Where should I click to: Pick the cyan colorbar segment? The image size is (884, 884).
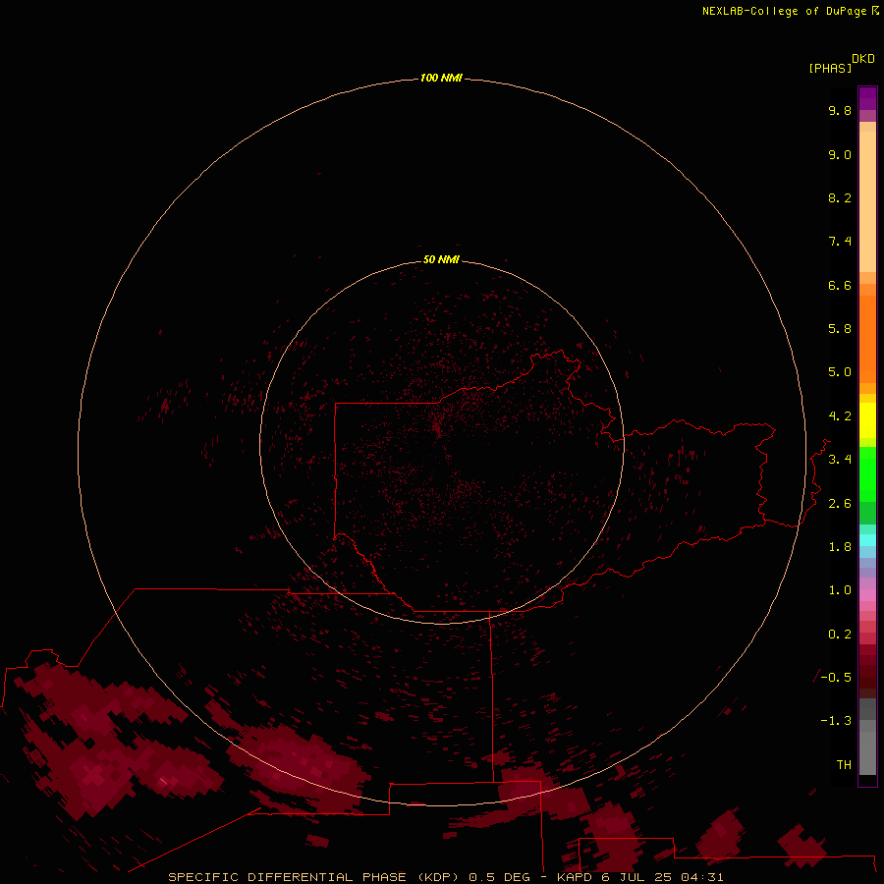point(867,540)
